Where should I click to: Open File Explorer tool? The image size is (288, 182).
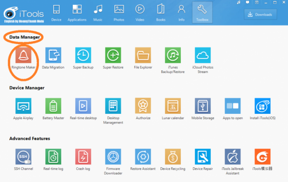[x=143, y=55]
